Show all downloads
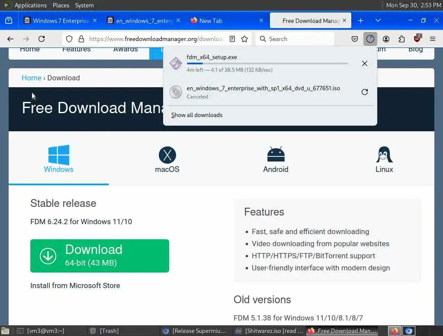Viewport: 443px width, 336px height. [197, 115]
